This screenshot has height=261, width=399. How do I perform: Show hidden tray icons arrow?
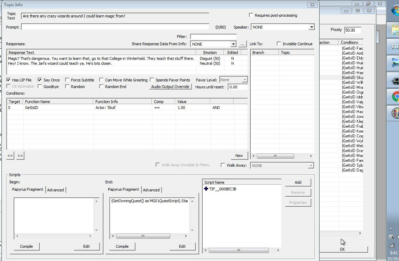(x=391, y=228)
